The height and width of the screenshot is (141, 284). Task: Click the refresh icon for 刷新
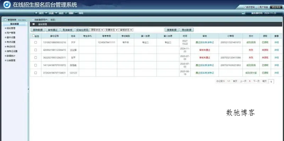[x=66, y=13]
